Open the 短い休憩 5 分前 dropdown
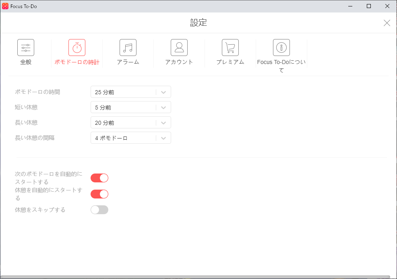Viewport: 397px width, 279px height. tap(130, 107)
